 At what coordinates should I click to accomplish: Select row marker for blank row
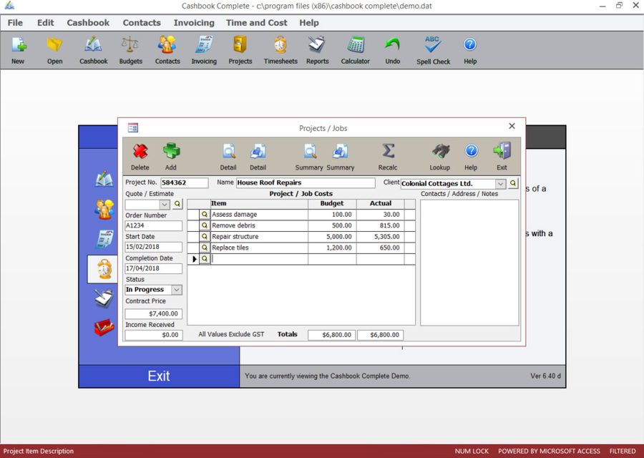point(193,259)
